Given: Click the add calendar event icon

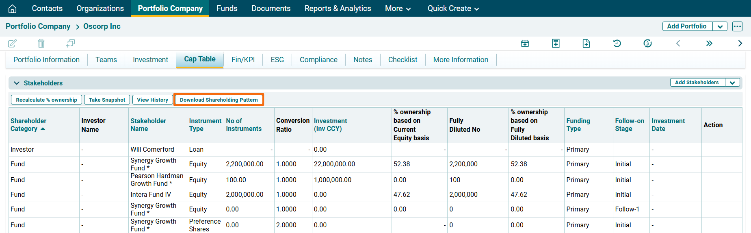Looking at the screenshot, I should (x=525, y=44).
